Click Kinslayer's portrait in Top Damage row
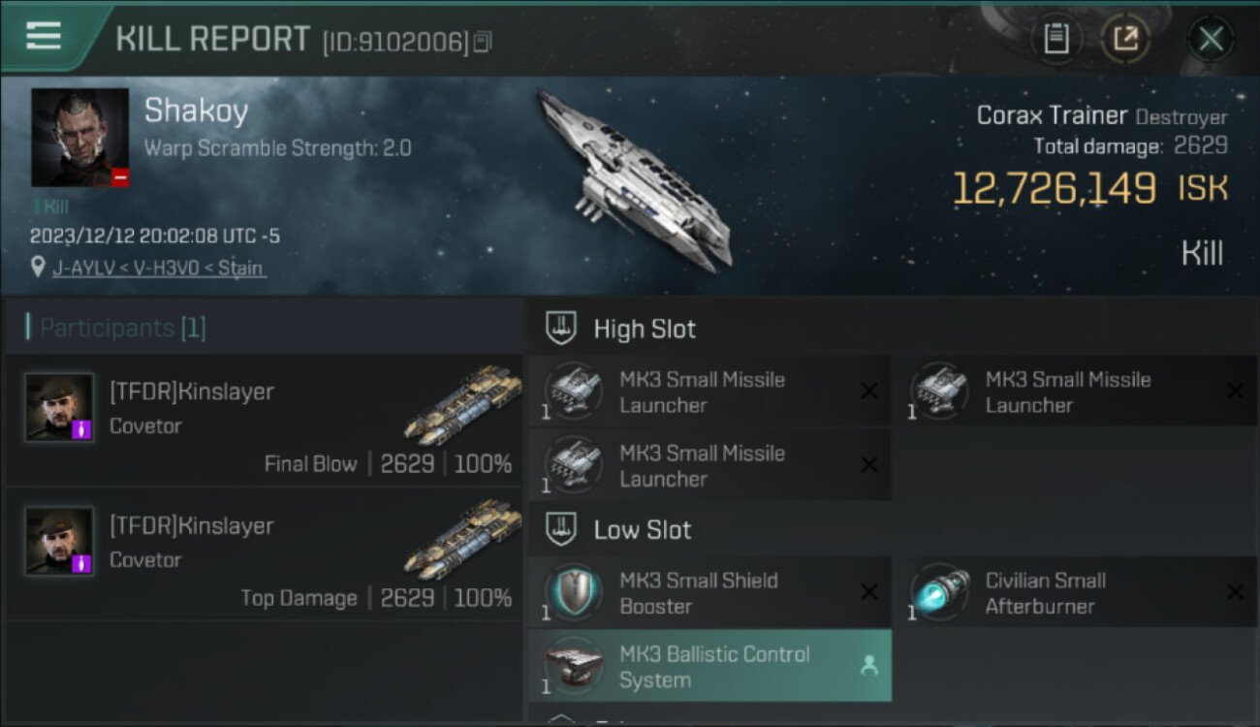The height and width of the screenshot is (727, 1260). (59, 541)
